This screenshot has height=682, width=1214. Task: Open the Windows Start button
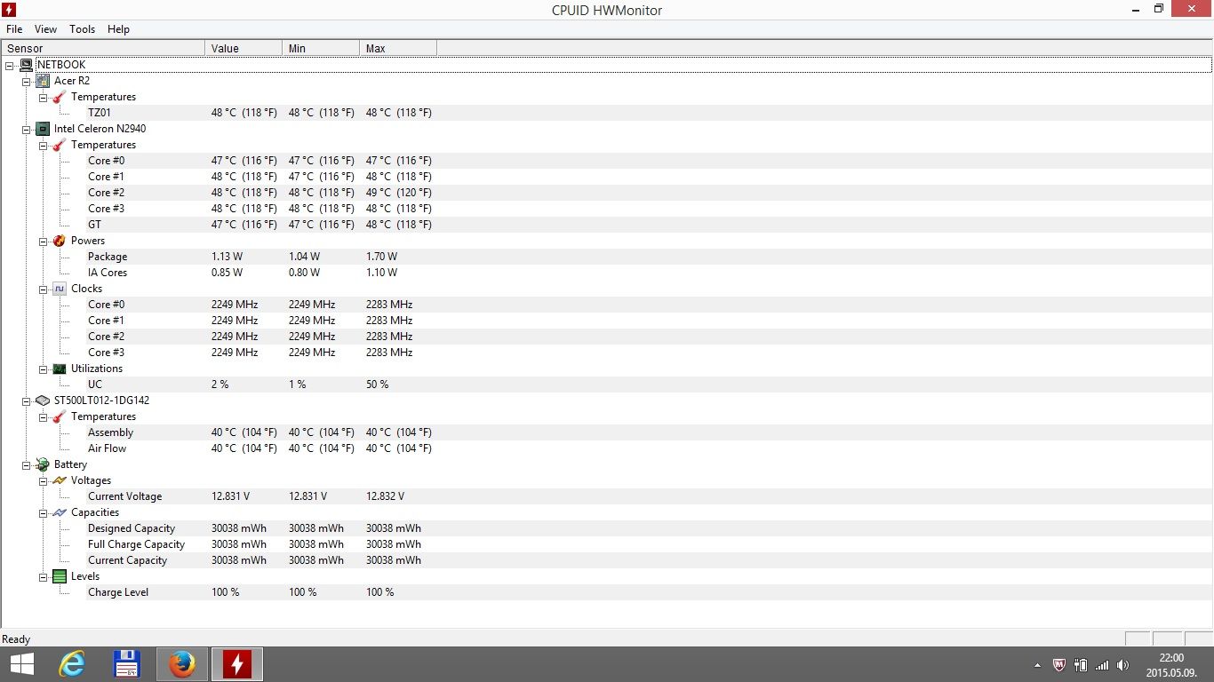click(x=22, y=664)
